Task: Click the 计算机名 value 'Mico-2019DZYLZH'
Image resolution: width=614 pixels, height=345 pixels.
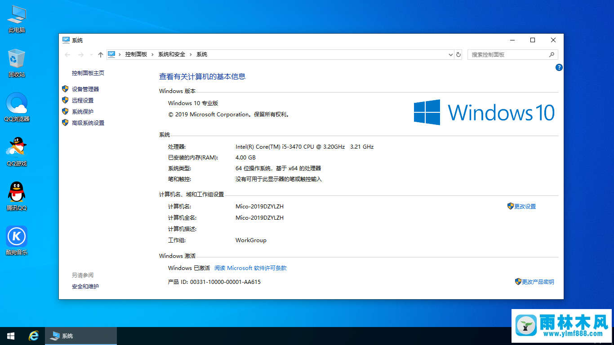Action: point(259,207)
